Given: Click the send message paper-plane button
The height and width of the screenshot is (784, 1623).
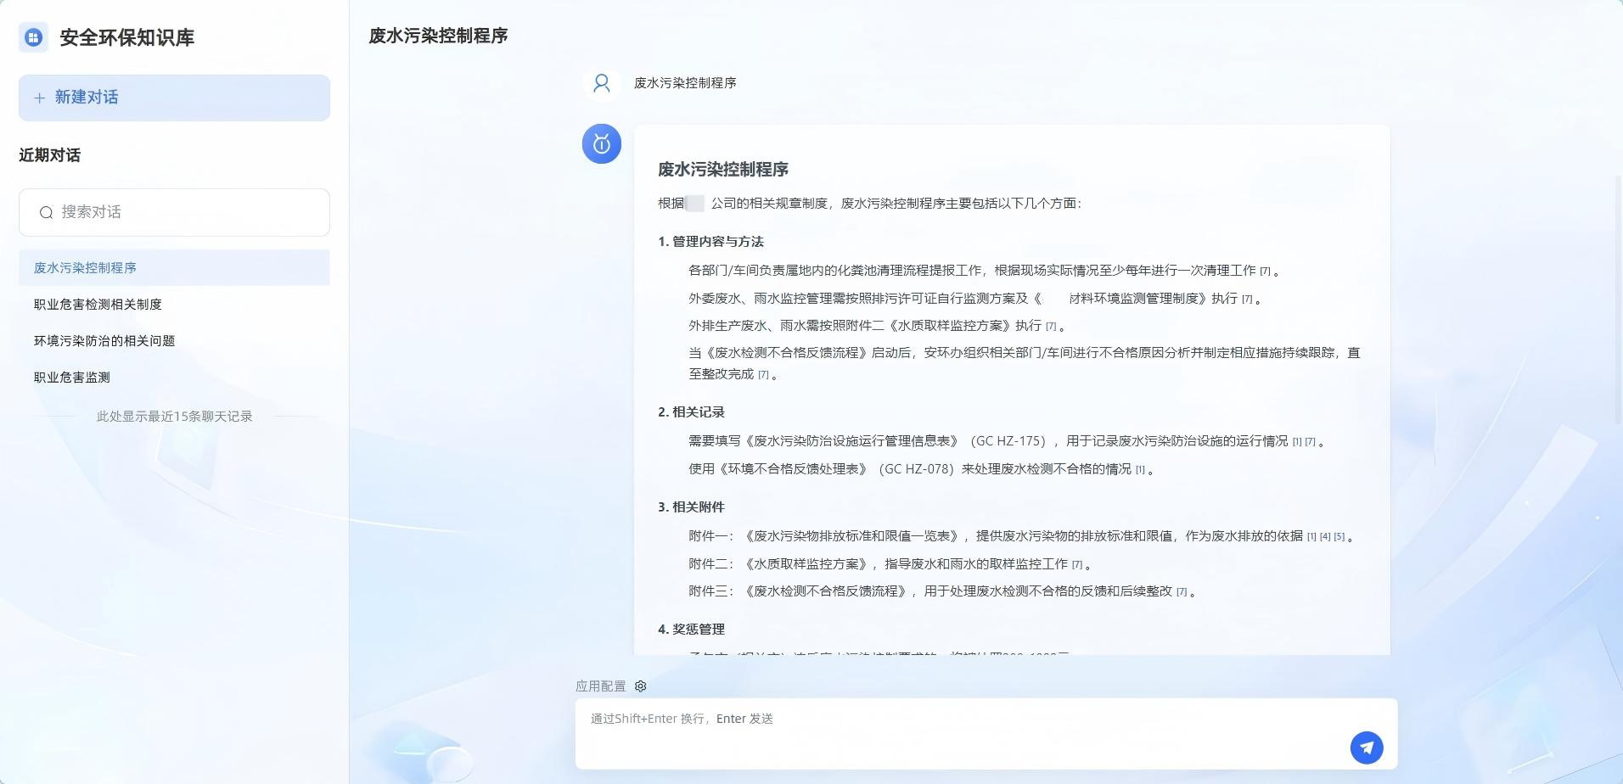Looking at the screenshot, I should tap(1366, 748).
